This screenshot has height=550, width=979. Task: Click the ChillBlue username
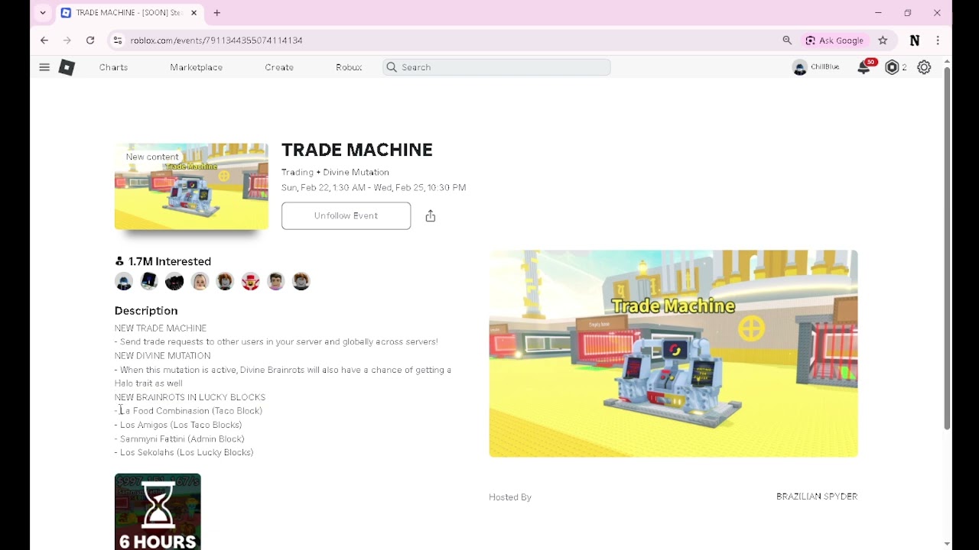click(x=825, y=67)
